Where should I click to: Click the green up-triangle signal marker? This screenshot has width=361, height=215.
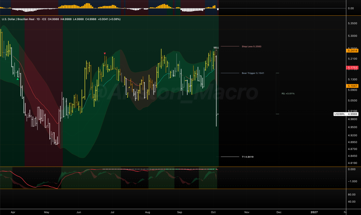pos(18,79)
